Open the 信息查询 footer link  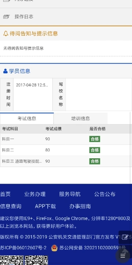(x=11, y=206)
